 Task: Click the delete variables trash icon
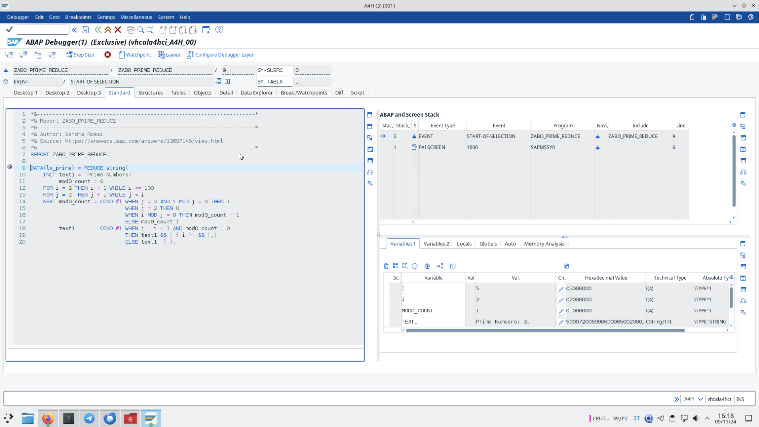click(x=386, y=266)
